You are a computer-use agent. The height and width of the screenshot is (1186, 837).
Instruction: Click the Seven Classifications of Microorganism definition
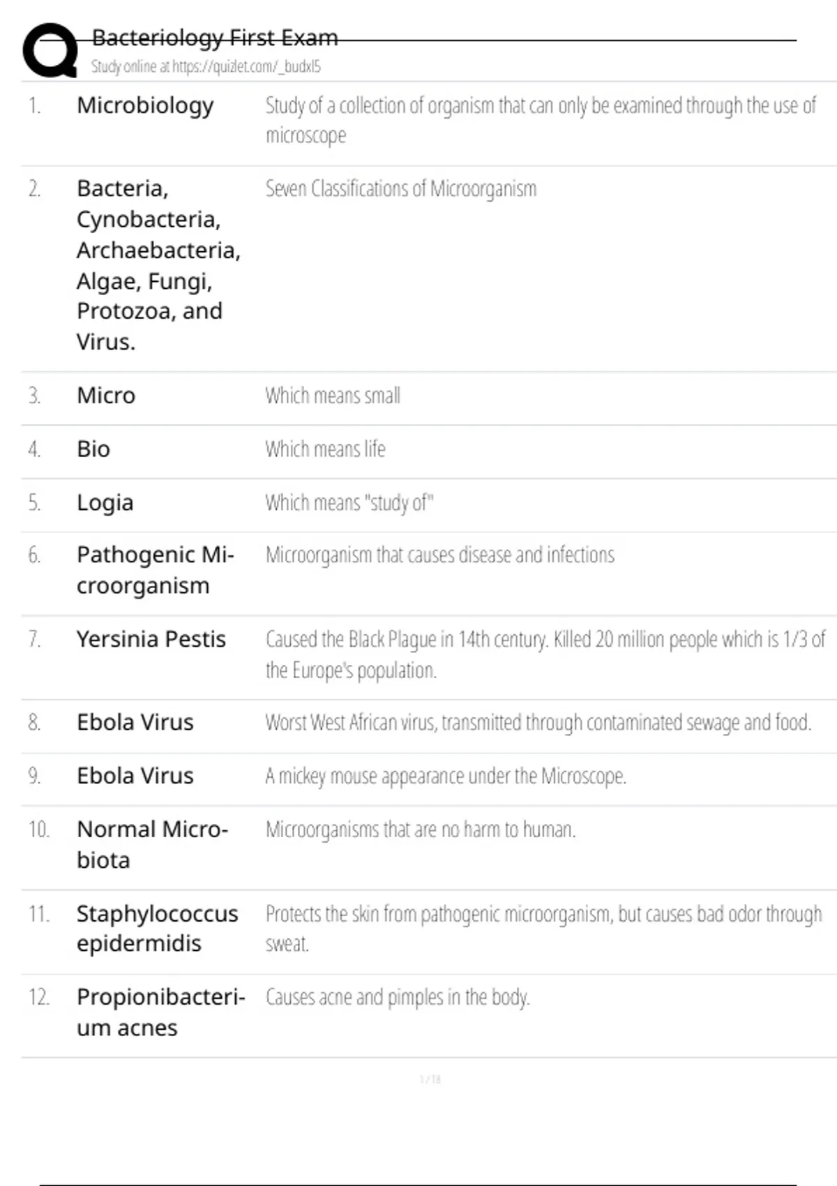pyautogui.click(x=400, y=189)
